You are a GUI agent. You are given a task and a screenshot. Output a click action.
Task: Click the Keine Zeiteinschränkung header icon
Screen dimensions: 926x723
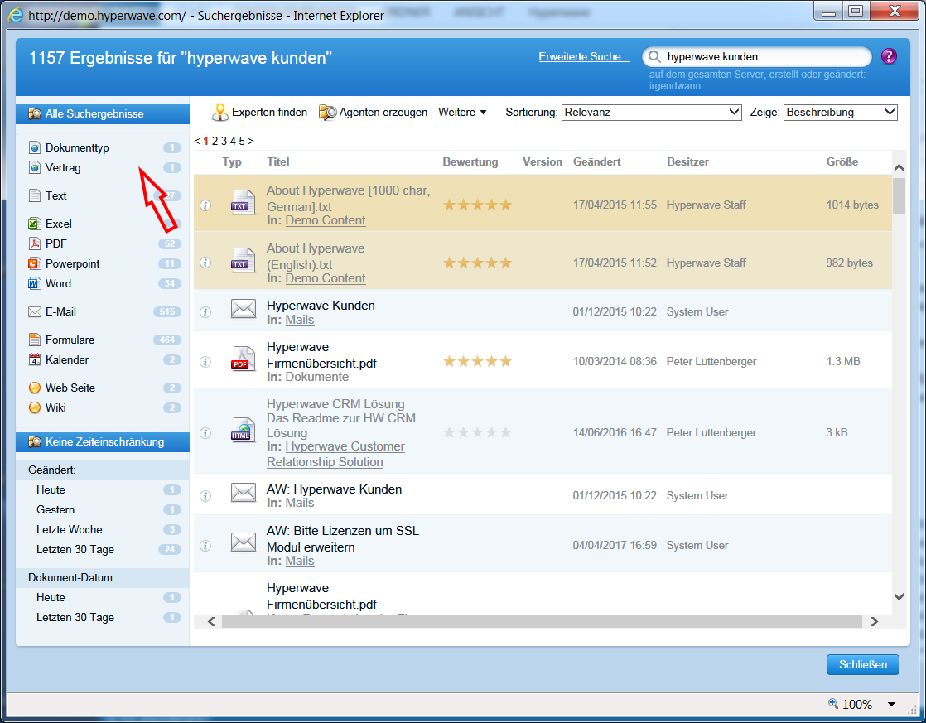point(35,442)
